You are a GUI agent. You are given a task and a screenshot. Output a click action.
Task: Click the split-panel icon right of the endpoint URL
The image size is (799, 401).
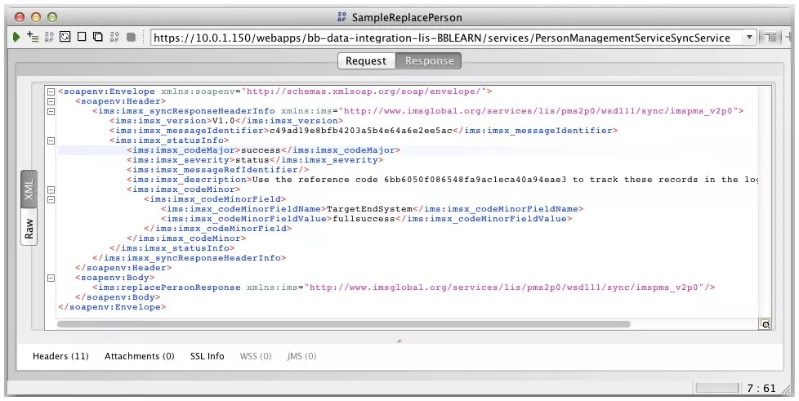770,38
